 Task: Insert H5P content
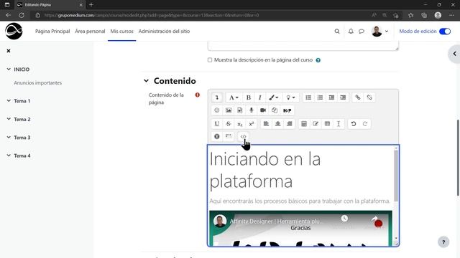pyautogui.click(x=287, y=110)
